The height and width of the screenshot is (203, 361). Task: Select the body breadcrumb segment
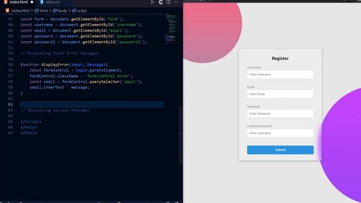(x=63, y=11)
